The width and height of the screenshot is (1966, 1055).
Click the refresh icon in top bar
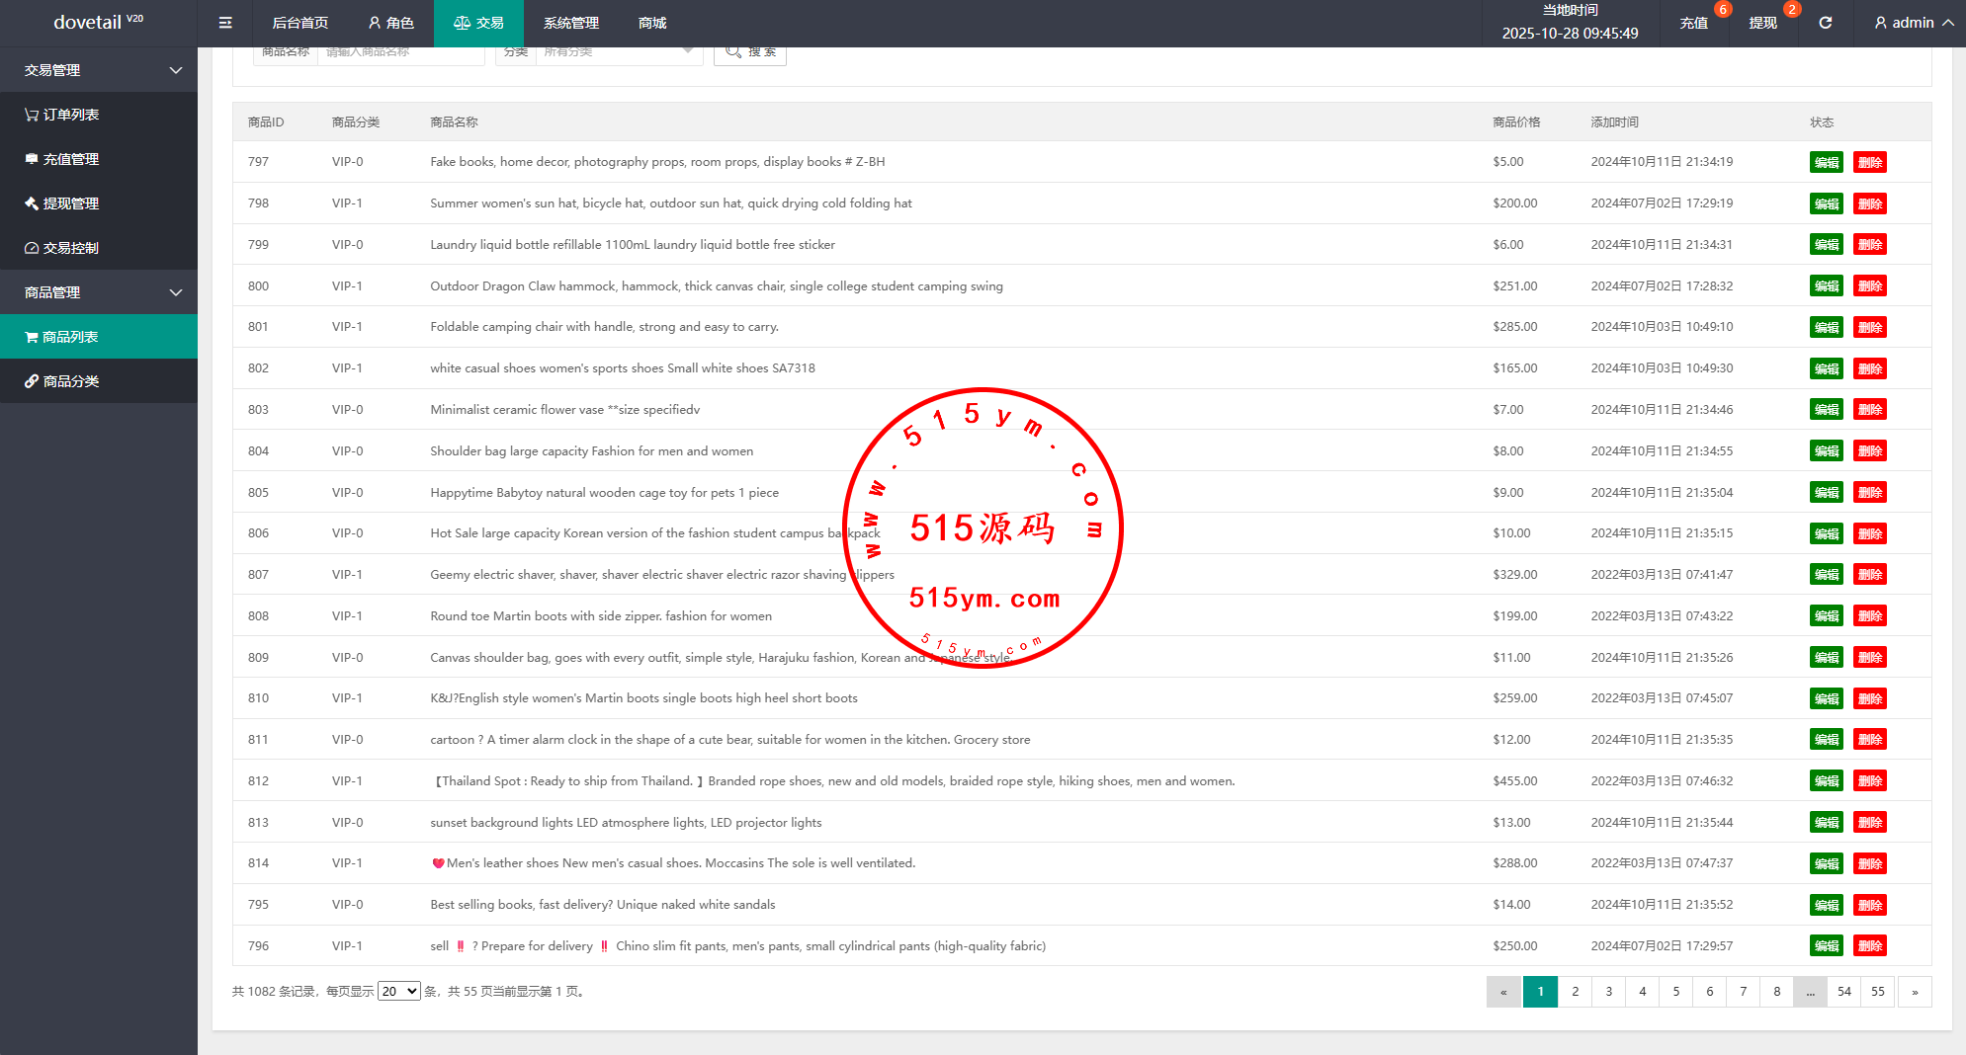click(1825, 23)
